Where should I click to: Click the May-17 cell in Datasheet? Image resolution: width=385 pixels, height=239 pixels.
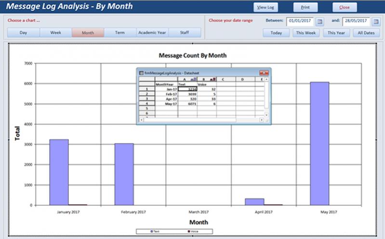tap(166, 104)
